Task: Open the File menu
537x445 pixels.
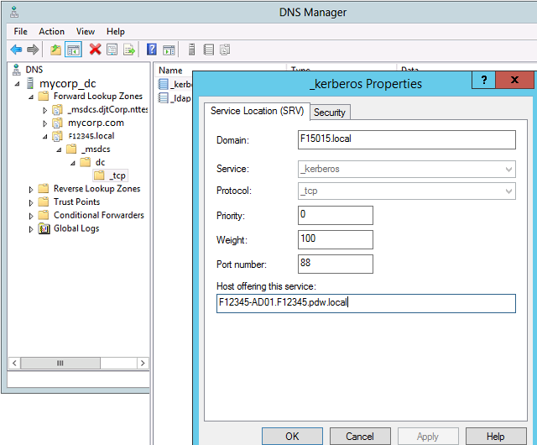Action: 20,31
